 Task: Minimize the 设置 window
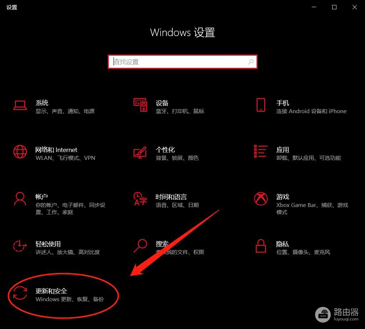click(x=314, y=7)
